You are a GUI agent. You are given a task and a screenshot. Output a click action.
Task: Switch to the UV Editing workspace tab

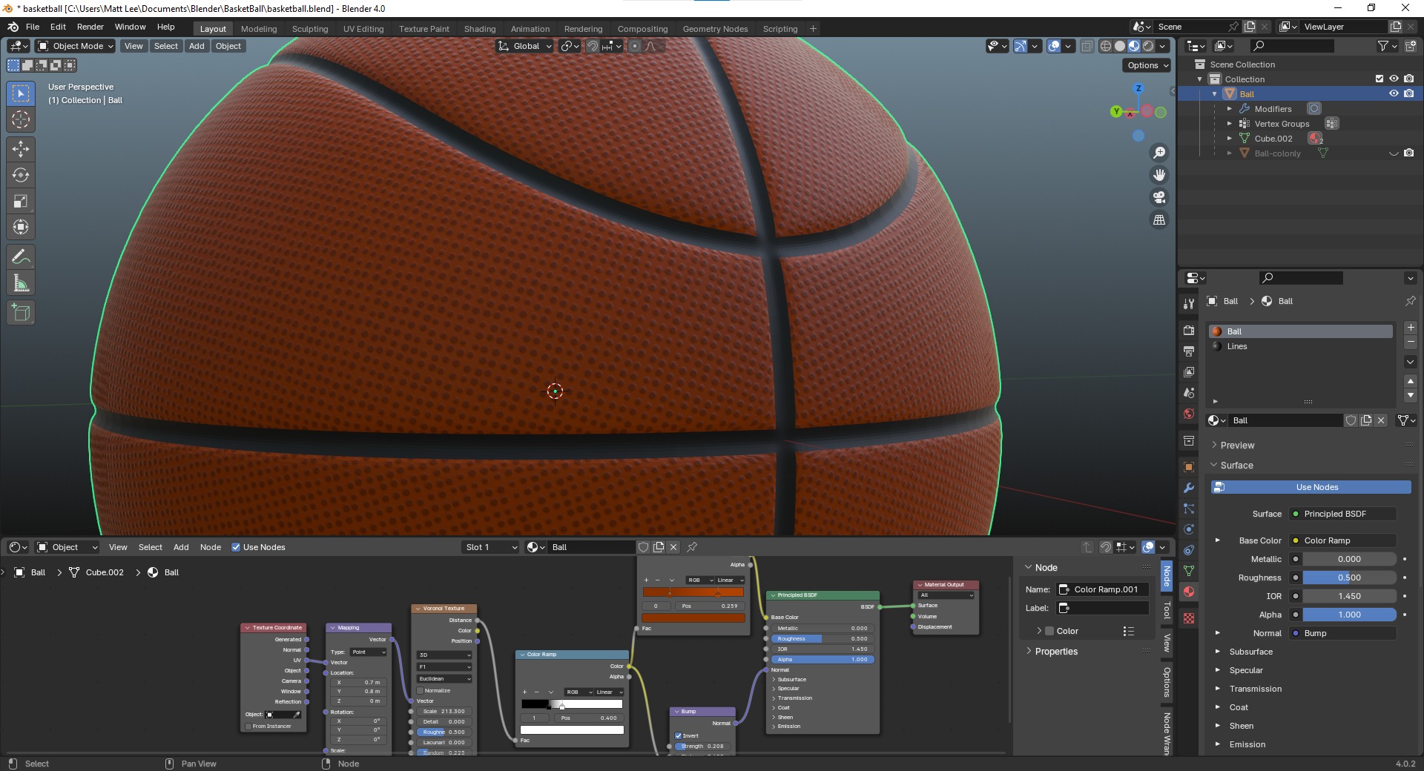(x=363, y=29)
